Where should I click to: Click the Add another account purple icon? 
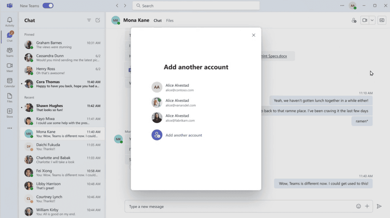(x=157, y=135)
